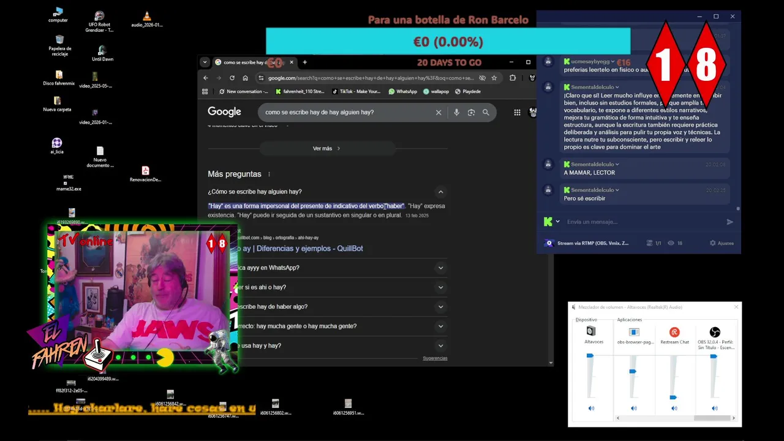This screenshot has width=784, height=441.
Task: Open the Chrome tab search dropdown arrow
Action: pos(205,62)
